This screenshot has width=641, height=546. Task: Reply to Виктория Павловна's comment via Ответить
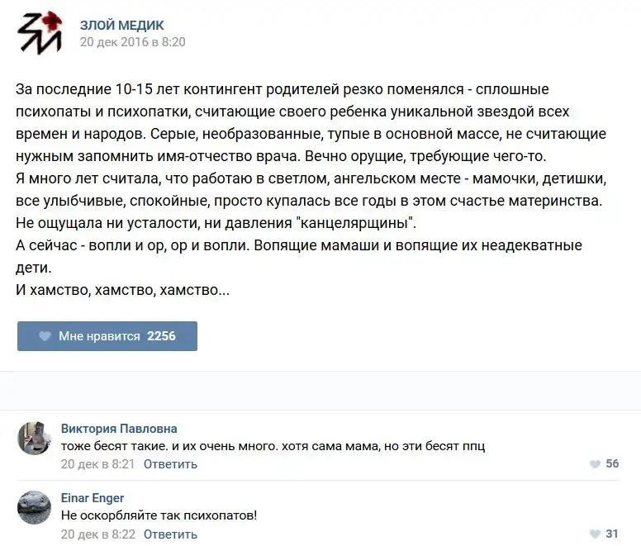[170, 464]
